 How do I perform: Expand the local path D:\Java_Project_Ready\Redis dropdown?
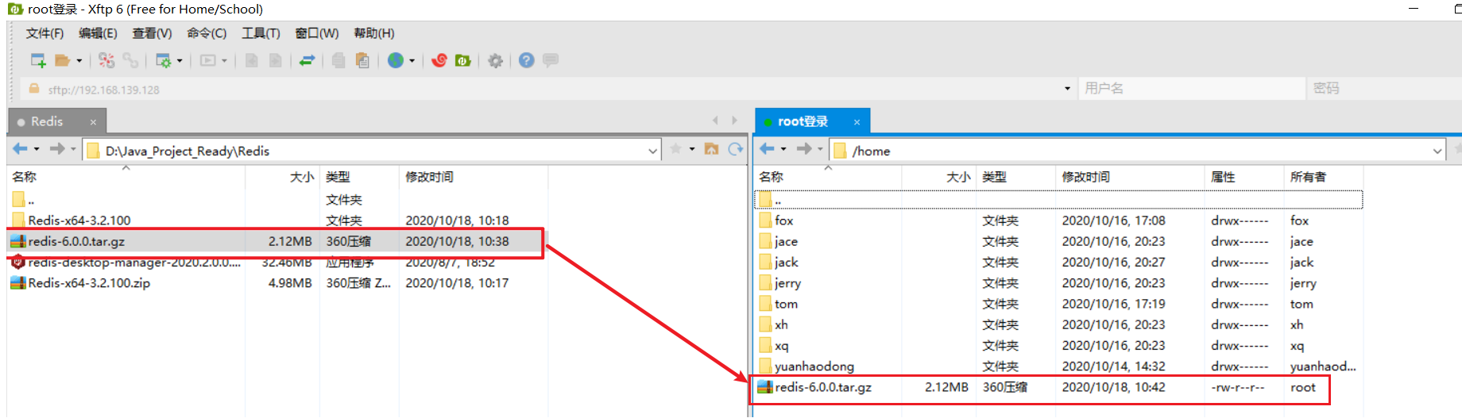(652, 151)
